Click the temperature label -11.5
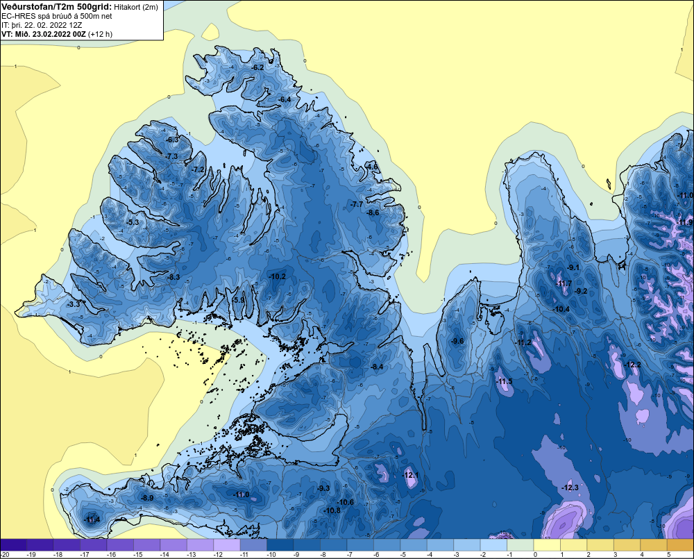This screenshot has width=694, height=559. click(x=504, y=381)
